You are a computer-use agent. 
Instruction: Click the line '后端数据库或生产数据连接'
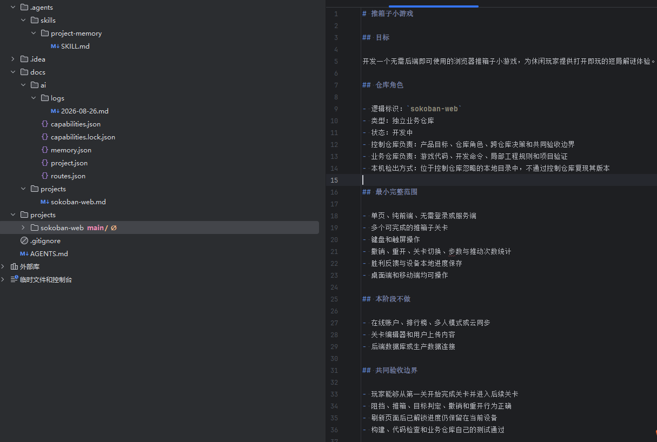[413, 346]
